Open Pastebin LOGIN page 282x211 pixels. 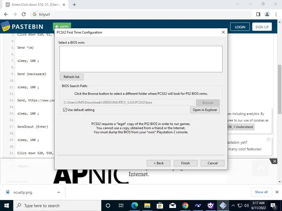pyautogui.click(x=240, y=27)
